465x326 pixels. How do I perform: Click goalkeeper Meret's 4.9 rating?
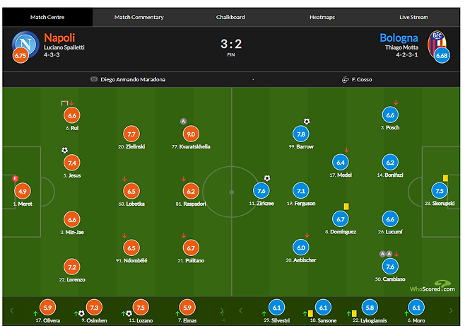tap(23, 191)
